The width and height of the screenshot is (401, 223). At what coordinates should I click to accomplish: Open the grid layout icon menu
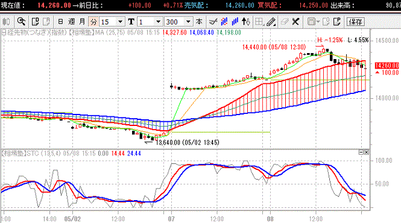pos(259,22)
